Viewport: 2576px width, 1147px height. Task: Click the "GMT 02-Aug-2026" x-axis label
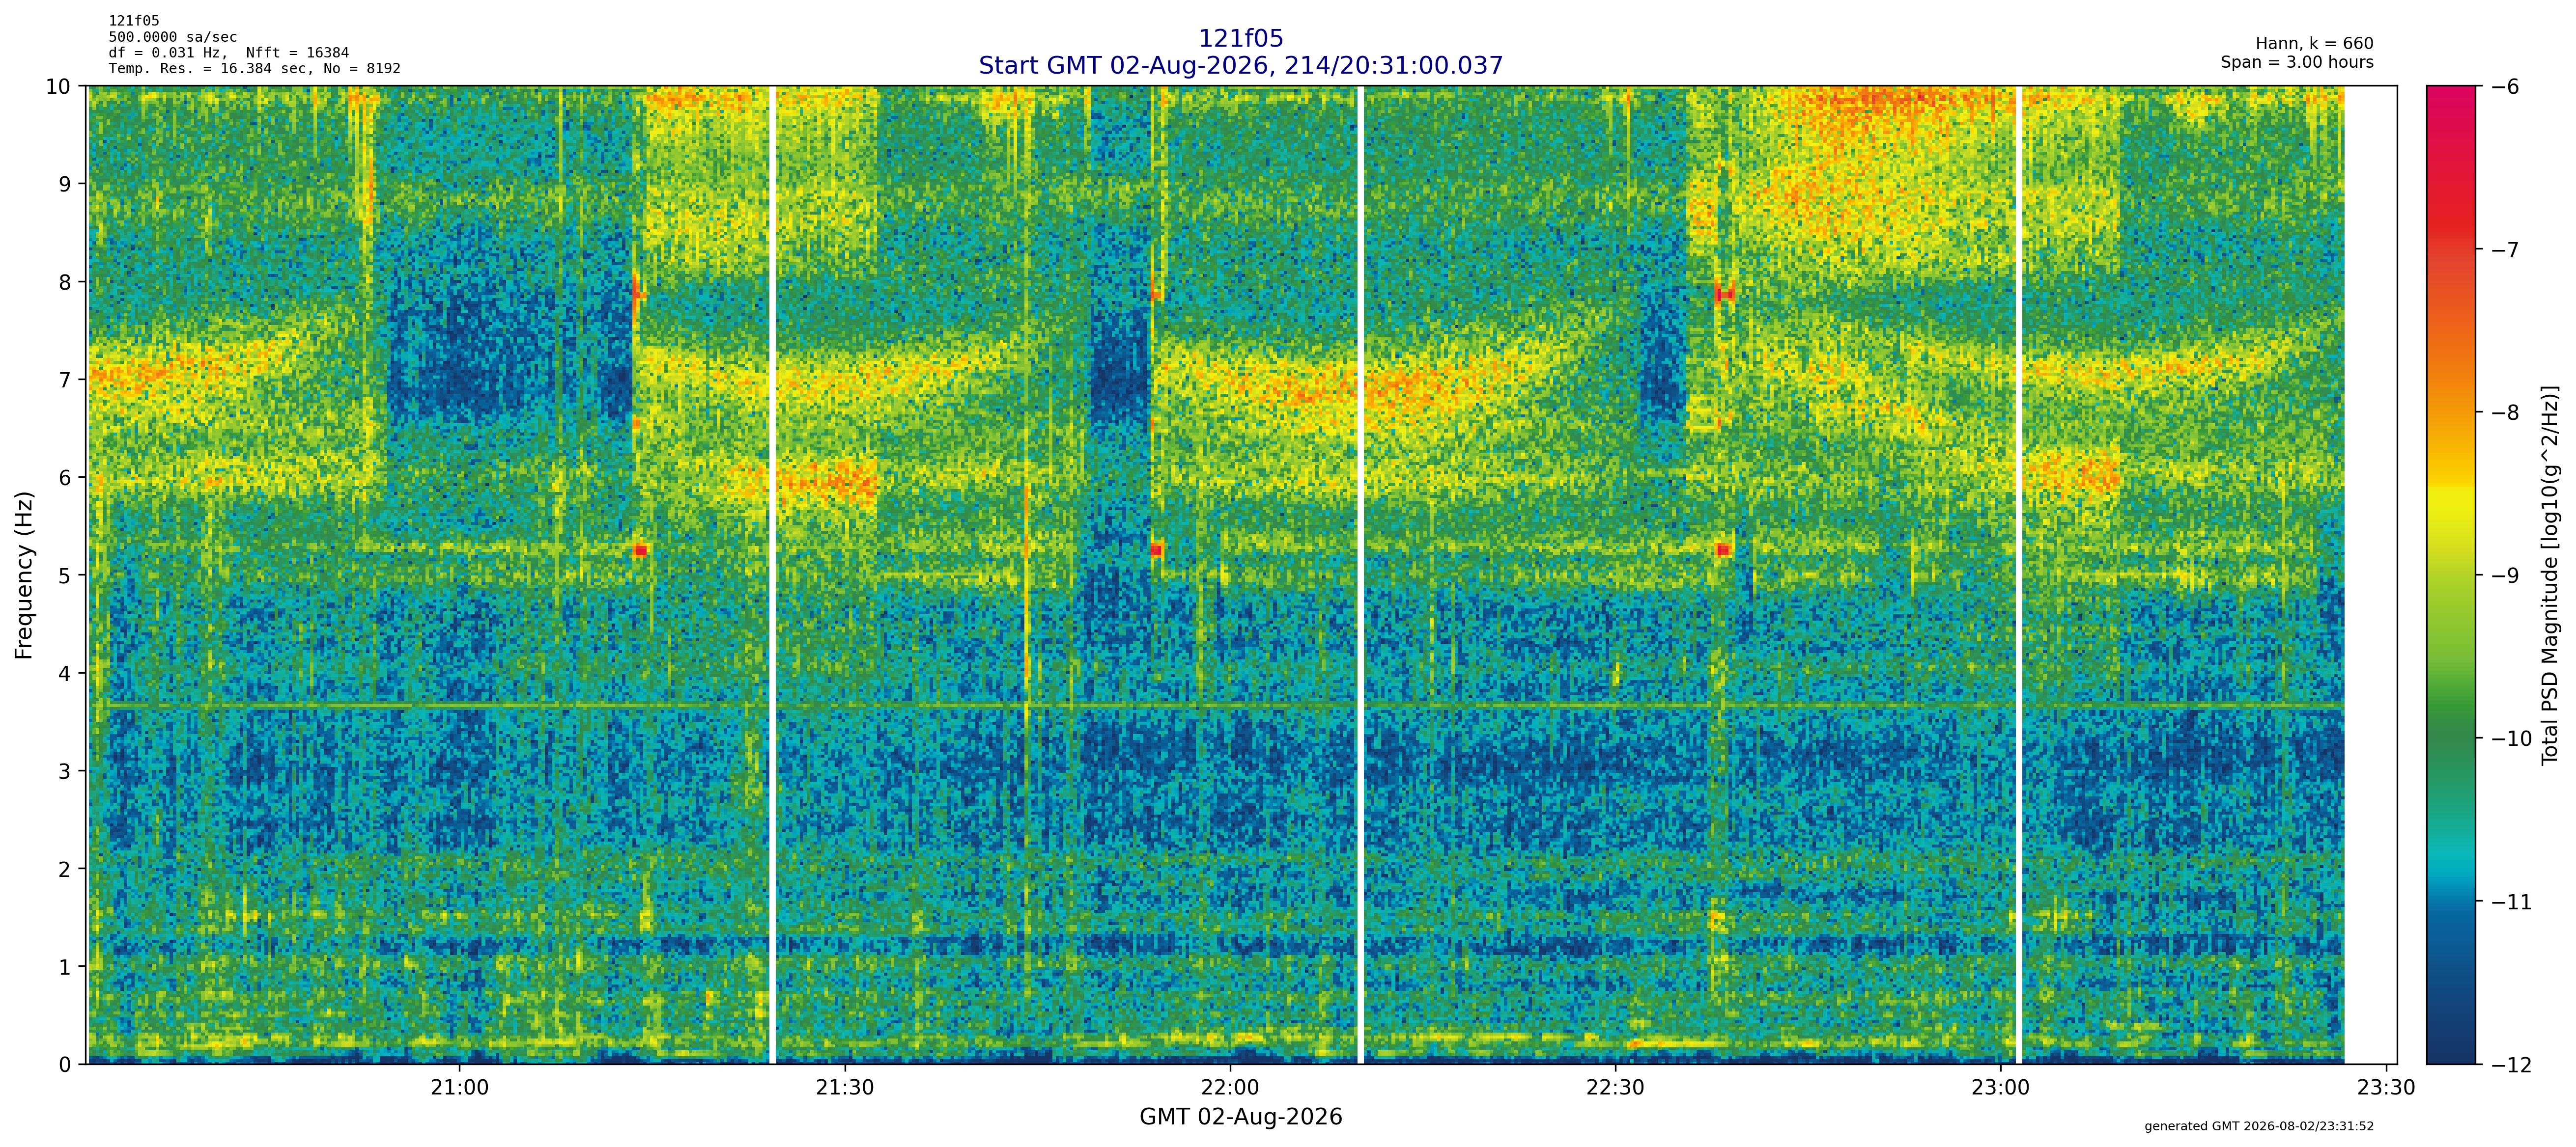[x=1240, y=1117]
